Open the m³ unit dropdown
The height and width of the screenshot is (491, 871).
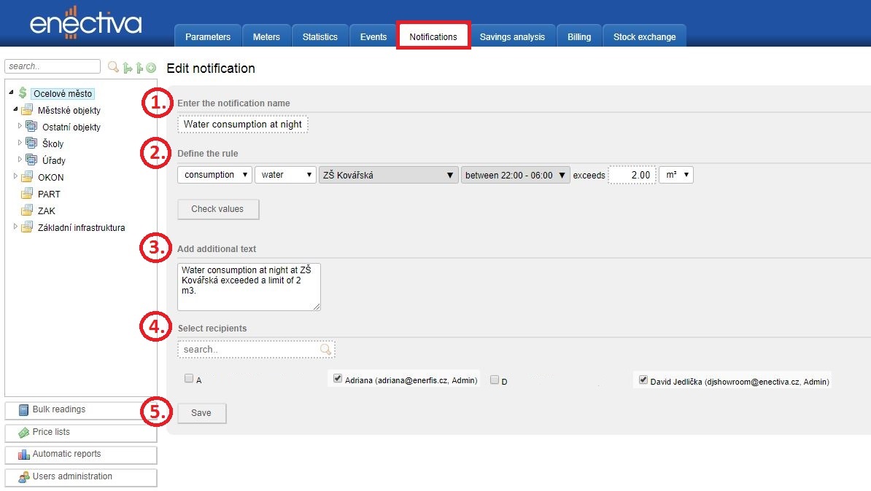[x=675, y=175]
